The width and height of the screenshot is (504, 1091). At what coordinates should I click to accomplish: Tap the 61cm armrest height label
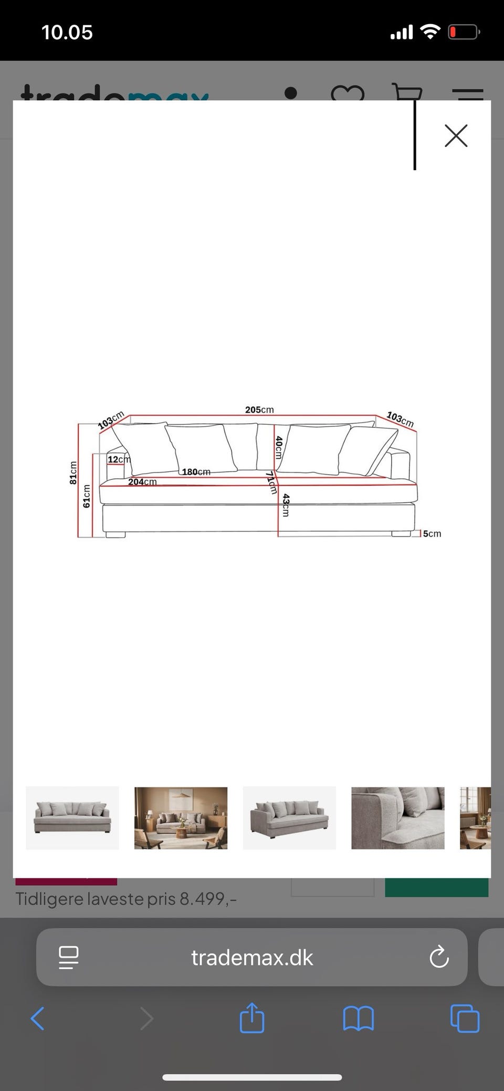[x=87, y=496]
